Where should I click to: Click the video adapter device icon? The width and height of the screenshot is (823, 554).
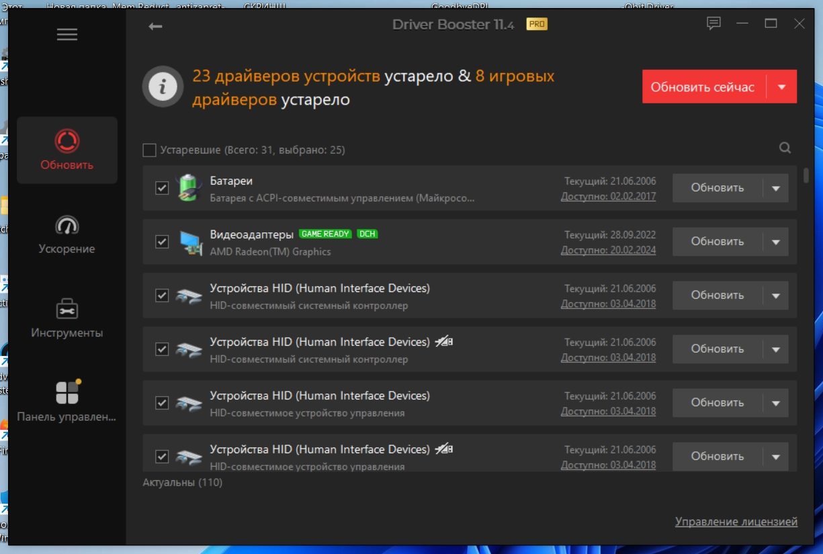coord(189,242)
